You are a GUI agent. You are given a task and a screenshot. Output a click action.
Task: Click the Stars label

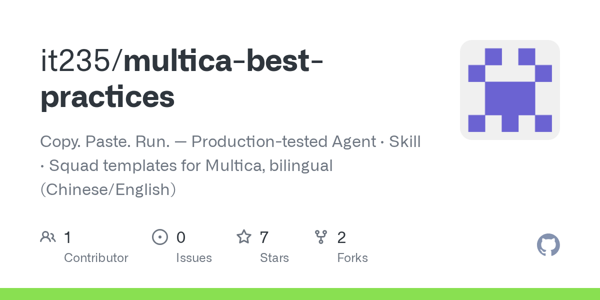[274, 258]
